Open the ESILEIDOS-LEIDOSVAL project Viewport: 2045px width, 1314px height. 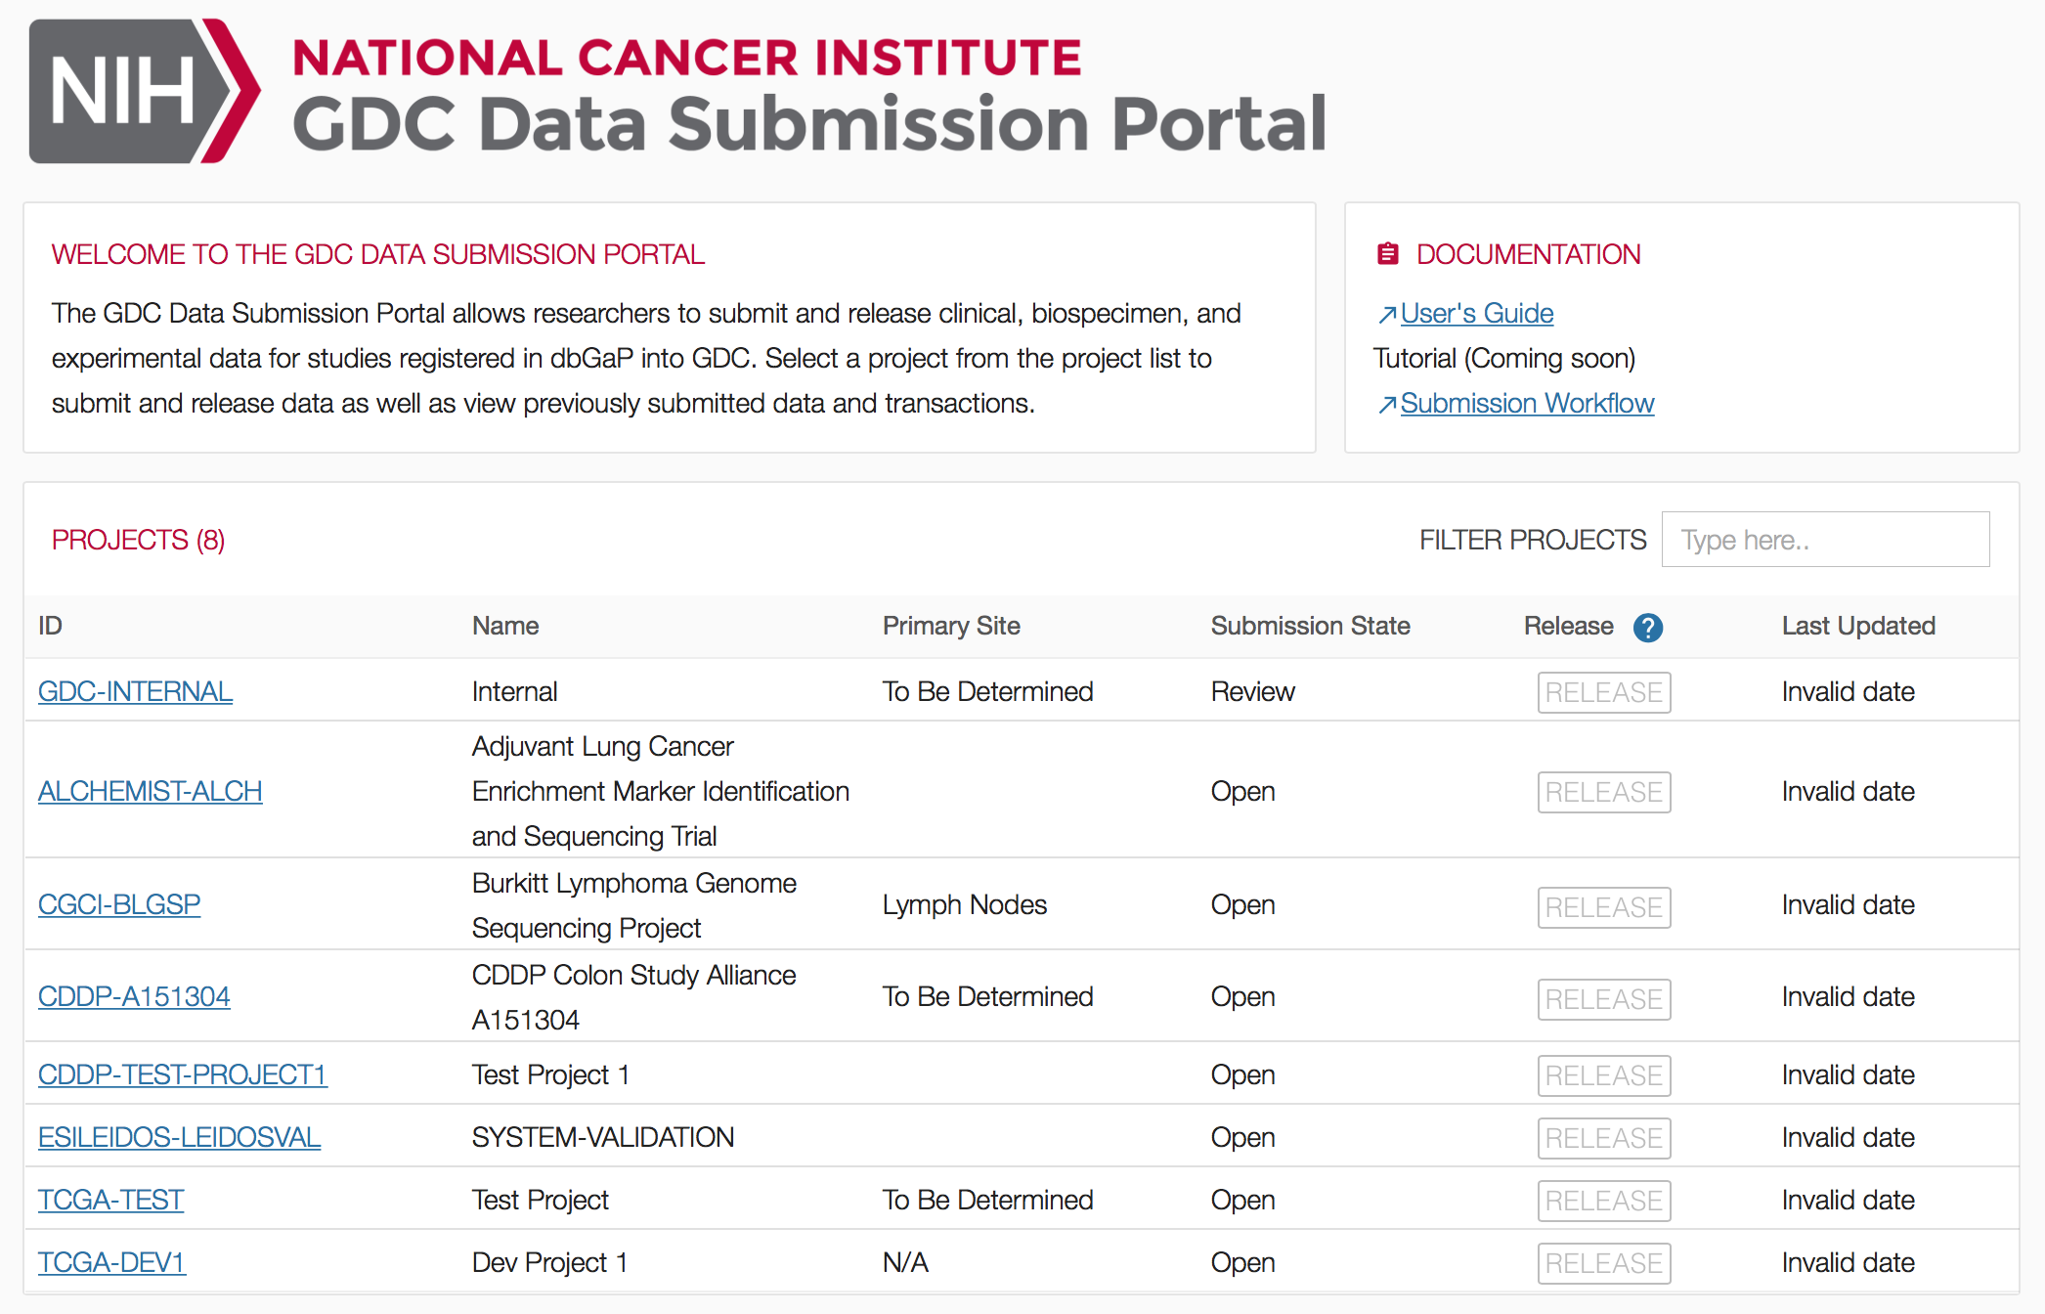click(x=179, y=1137)
